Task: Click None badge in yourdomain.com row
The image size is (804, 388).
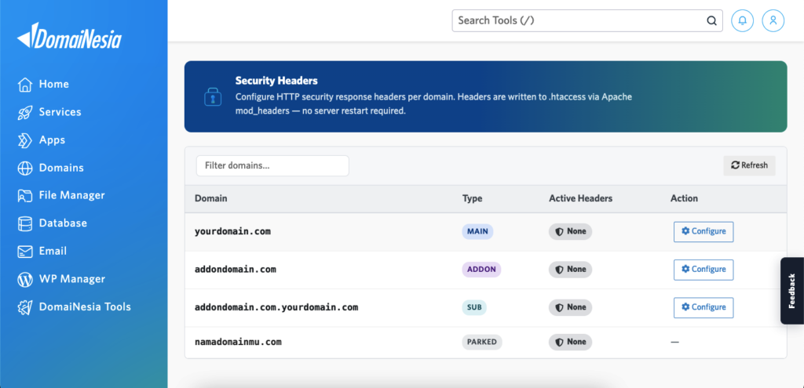Action: 570,231
